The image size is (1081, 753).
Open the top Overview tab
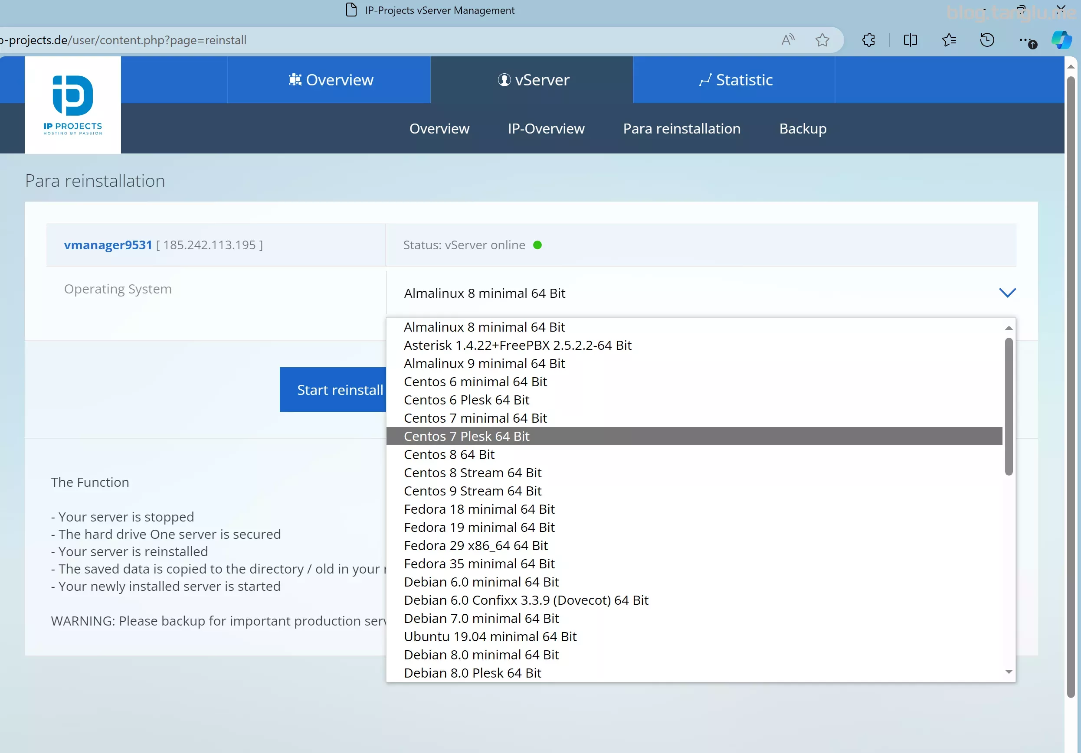coord(331,80)
